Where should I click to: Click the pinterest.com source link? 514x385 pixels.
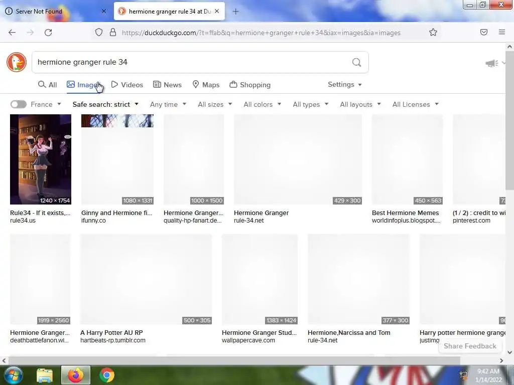471,221
